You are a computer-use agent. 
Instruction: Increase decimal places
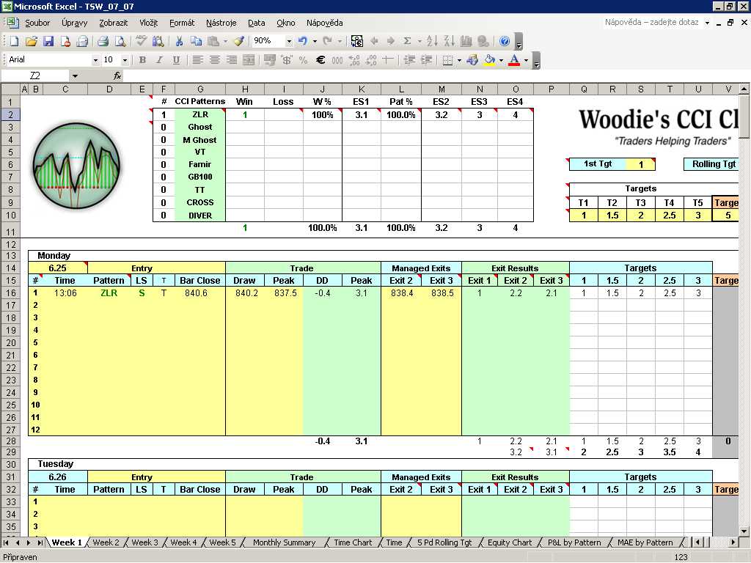pyautogui.click(x=354, y=60)
